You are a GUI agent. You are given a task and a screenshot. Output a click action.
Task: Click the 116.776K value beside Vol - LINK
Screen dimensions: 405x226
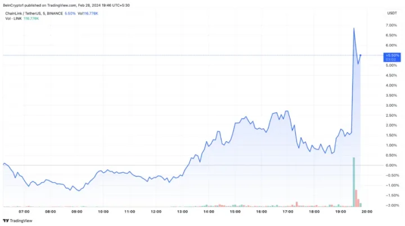click(31, 19)
